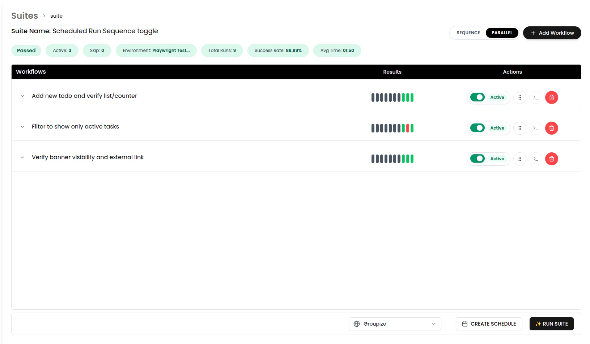Open the terminal icon for 'Verify banner visibility' workflow
Screen dimensions: 590x344
tap(536, 159)
